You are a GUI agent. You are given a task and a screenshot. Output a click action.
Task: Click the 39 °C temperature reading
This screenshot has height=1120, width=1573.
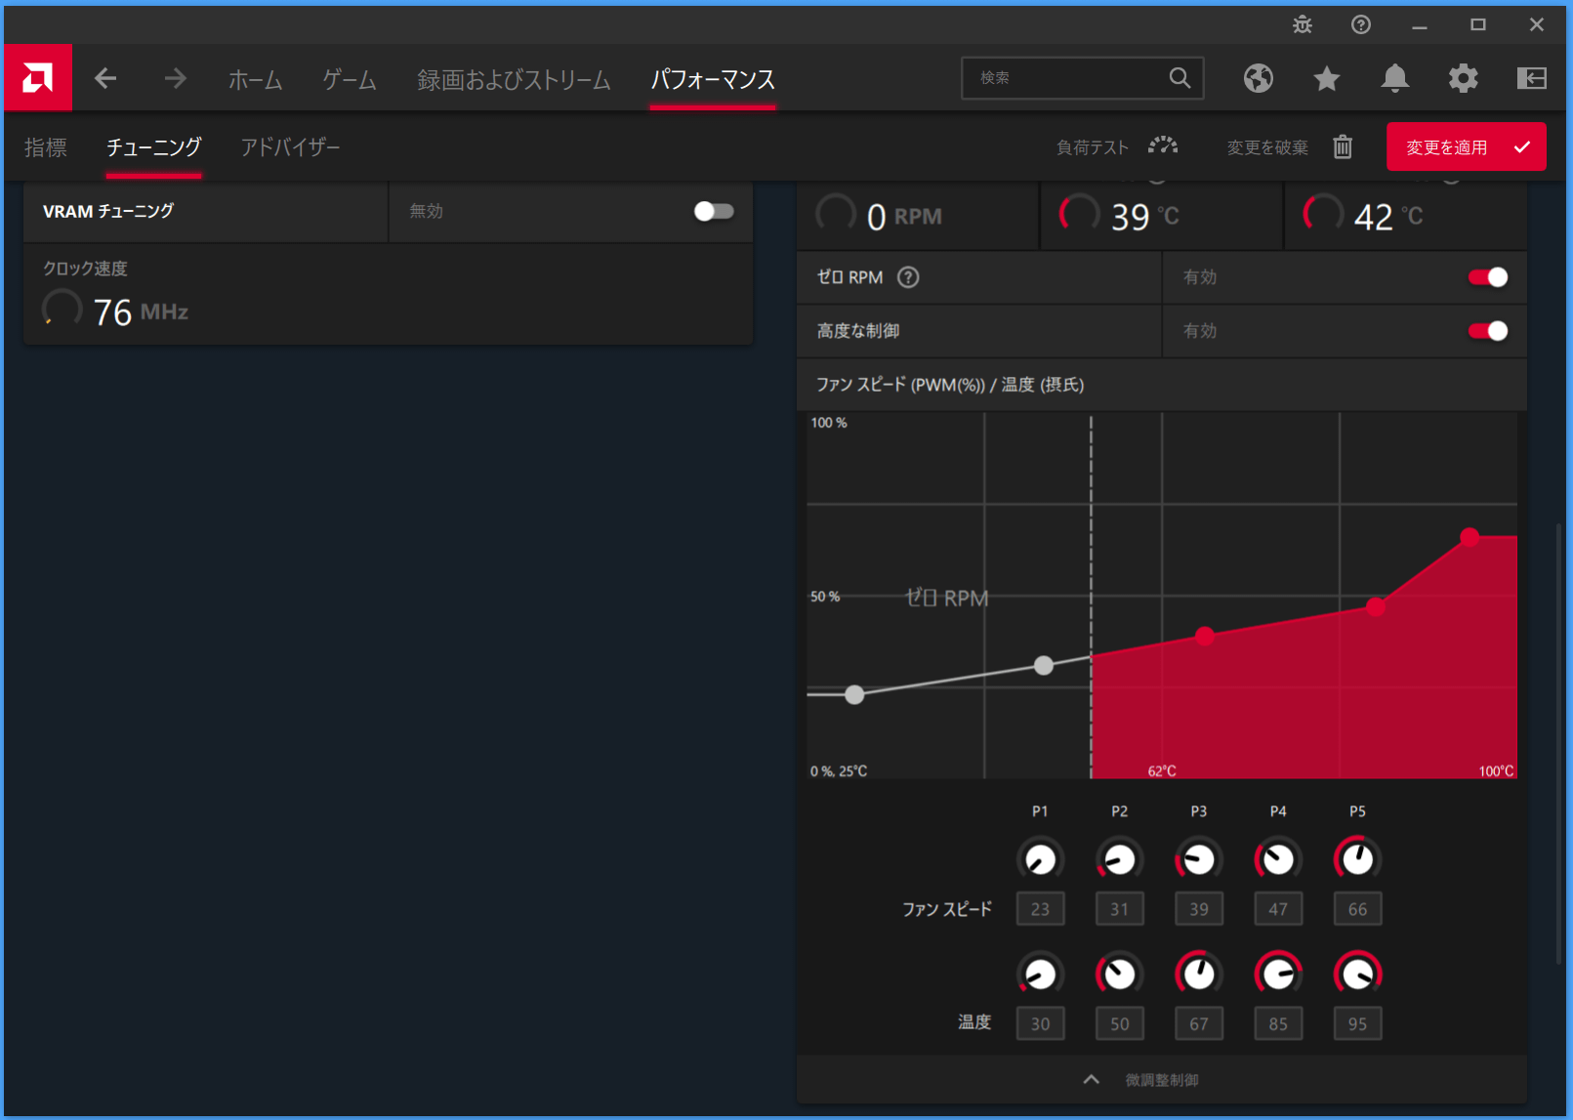click(1145, 217)
